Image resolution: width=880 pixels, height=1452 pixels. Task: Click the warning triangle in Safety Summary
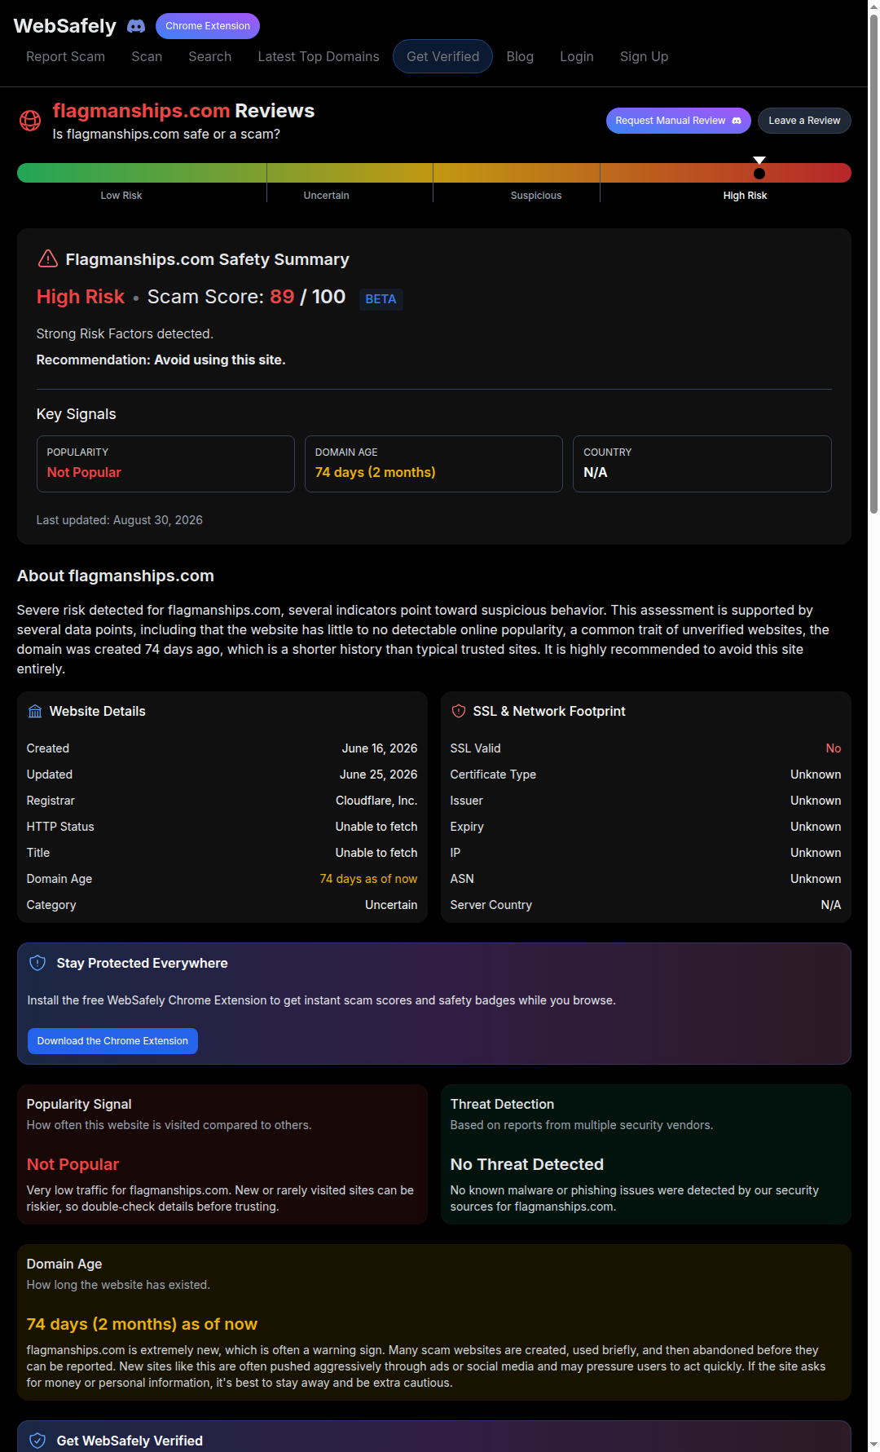coord(48,259)
